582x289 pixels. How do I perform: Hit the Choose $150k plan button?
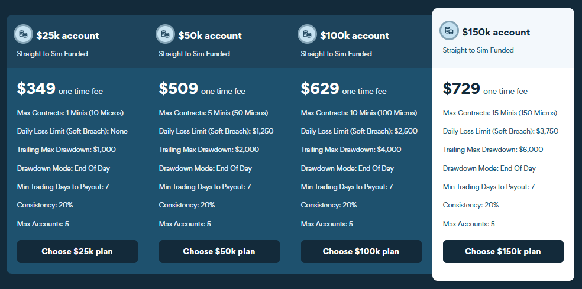point(503,251)
